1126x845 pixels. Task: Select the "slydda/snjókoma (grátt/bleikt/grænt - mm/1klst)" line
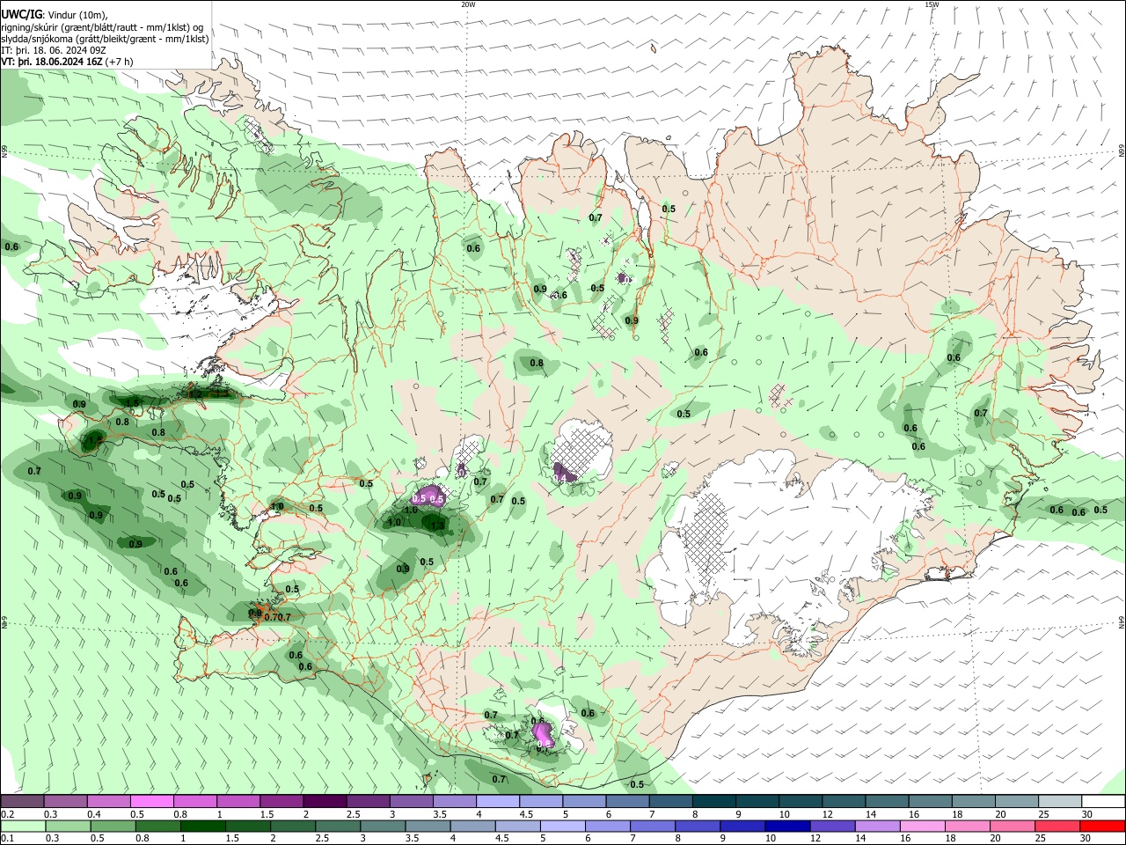(x=106, y=39)
